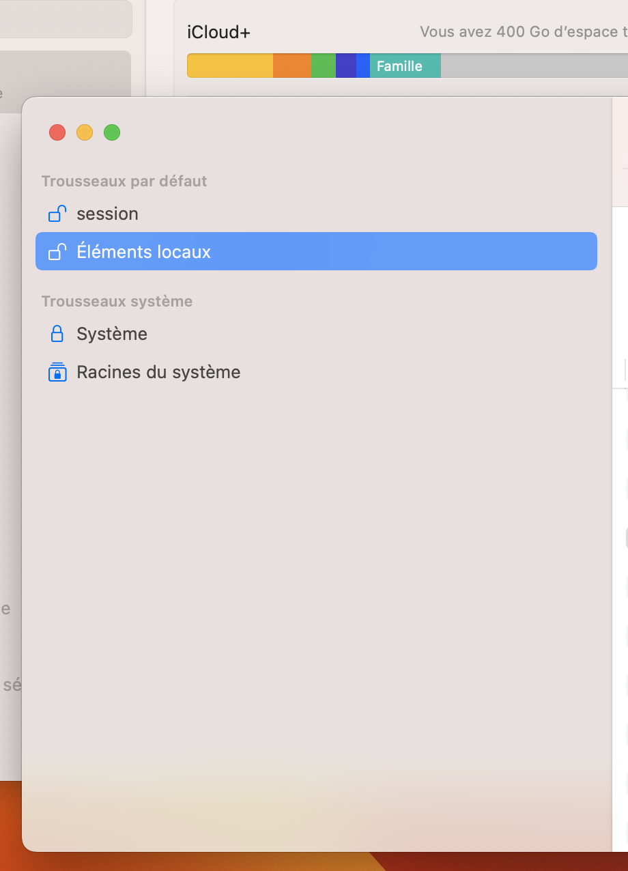This screenshot has width=628, height=871.
Task: Click the yellow segment of iCloud storage bar
Action: coord(230,66)
